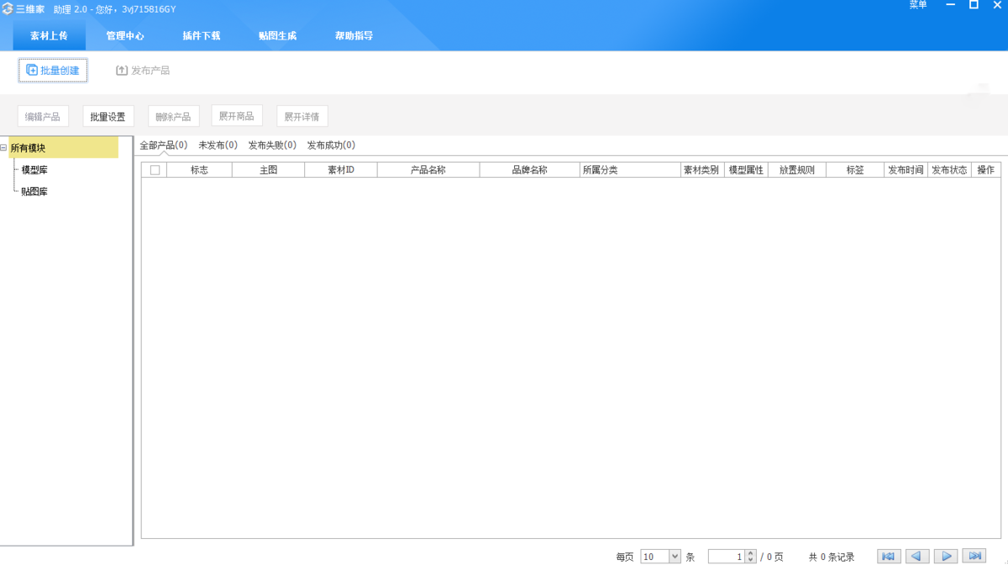Click the 批量创建 plus icon button

31,71
